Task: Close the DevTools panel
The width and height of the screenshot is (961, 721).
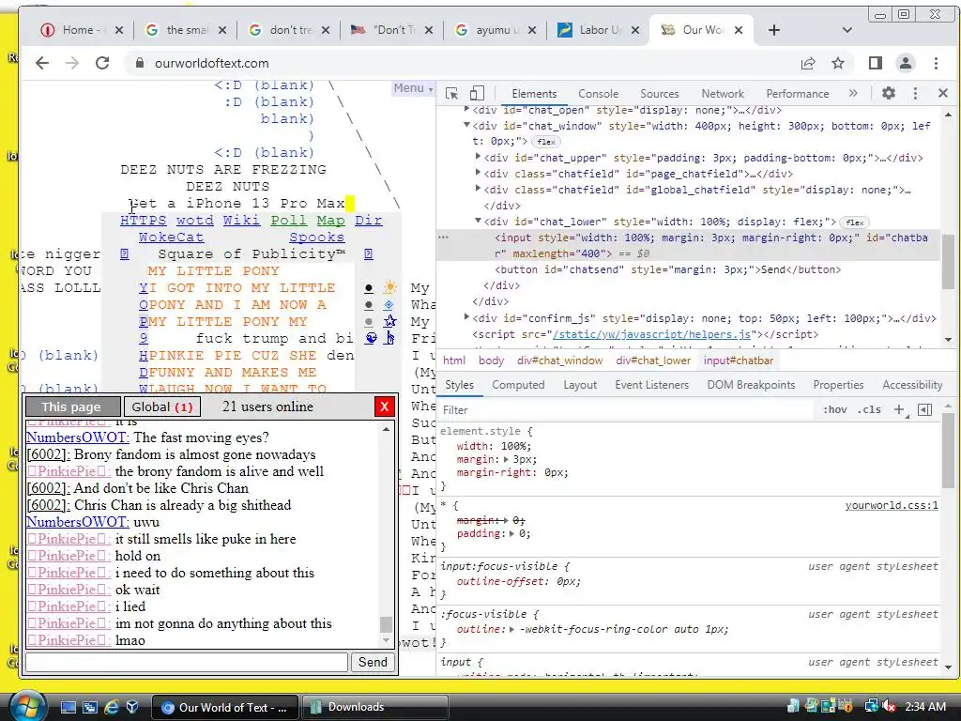Action: pyautogui.click(x=943, y=93)
